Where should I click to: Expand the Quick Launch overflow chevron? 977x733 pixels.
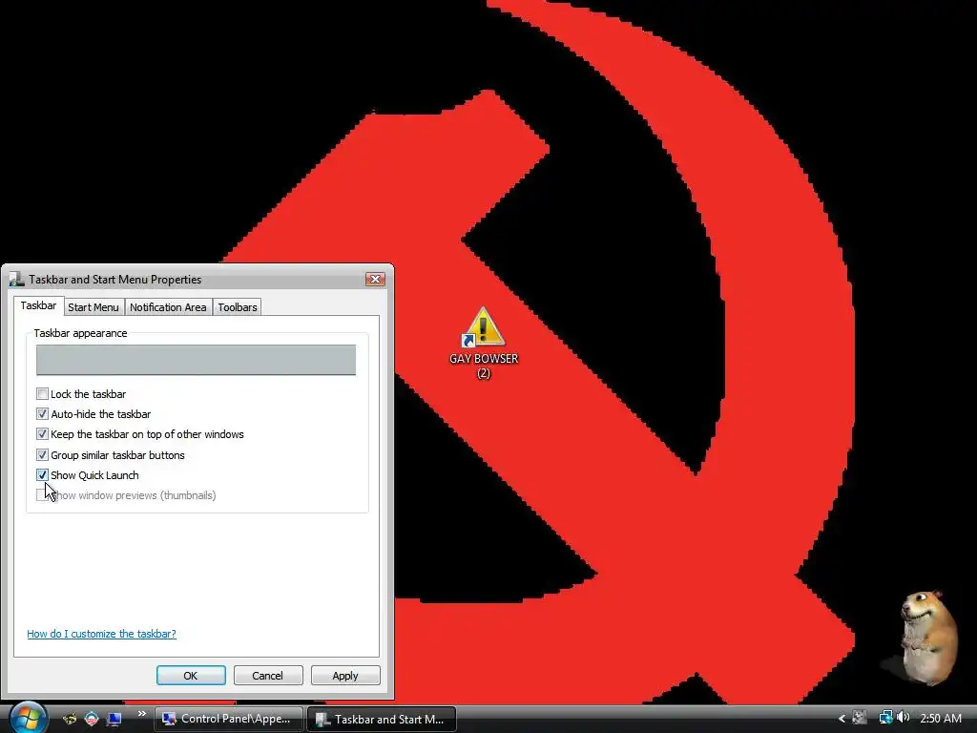[142, 714]
